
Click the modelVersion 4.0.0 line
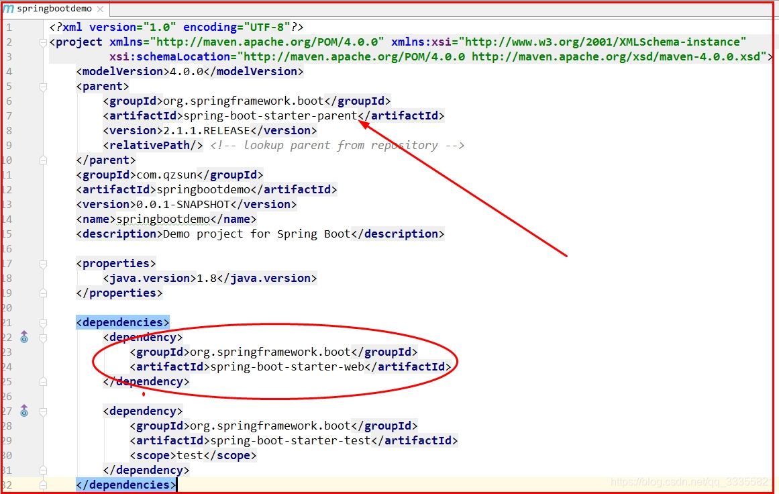(190, 72)
